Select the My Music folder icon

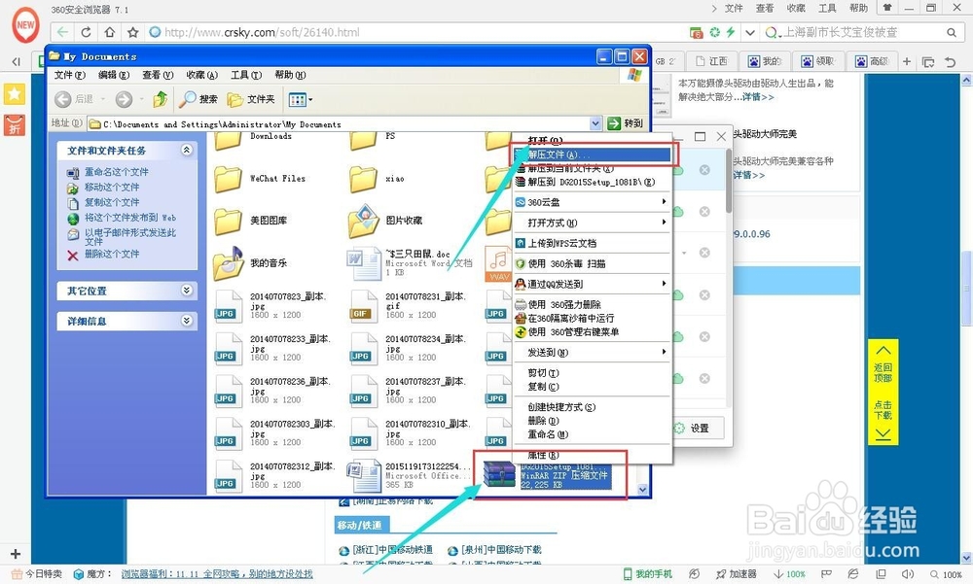tap(228, 263)
